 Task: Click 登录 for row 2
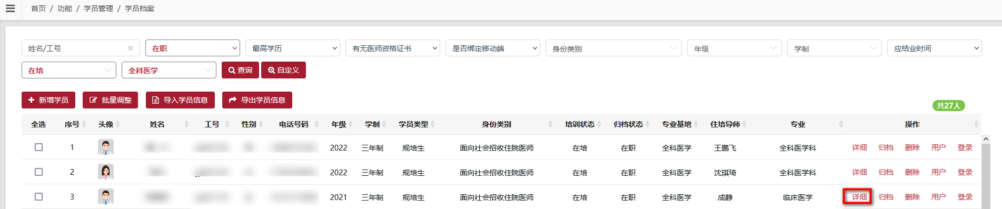pos(965,172)
